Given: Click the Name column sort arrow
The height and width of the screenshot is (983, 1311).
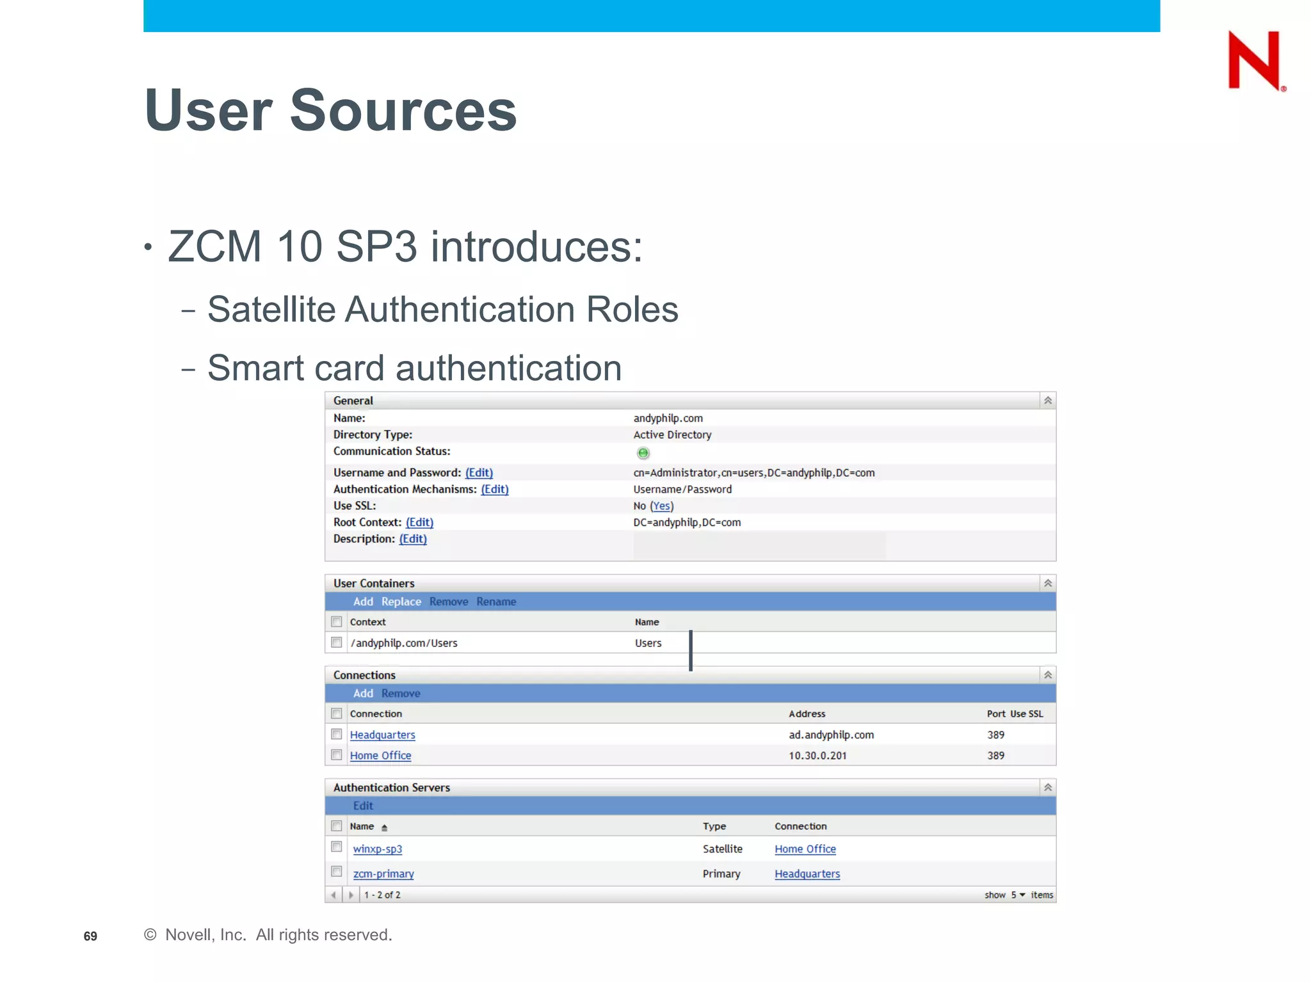Looking at the screenshot, I should (x=384, y=827).
